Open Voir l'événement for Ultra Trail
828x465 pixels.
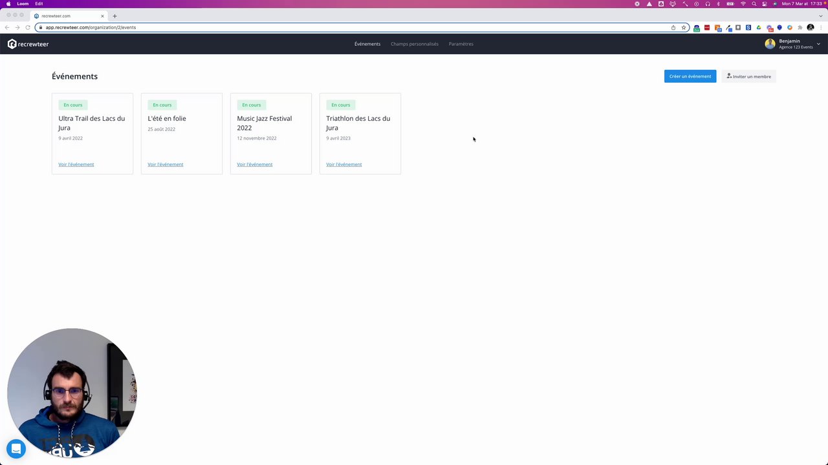tap(76, 164)
